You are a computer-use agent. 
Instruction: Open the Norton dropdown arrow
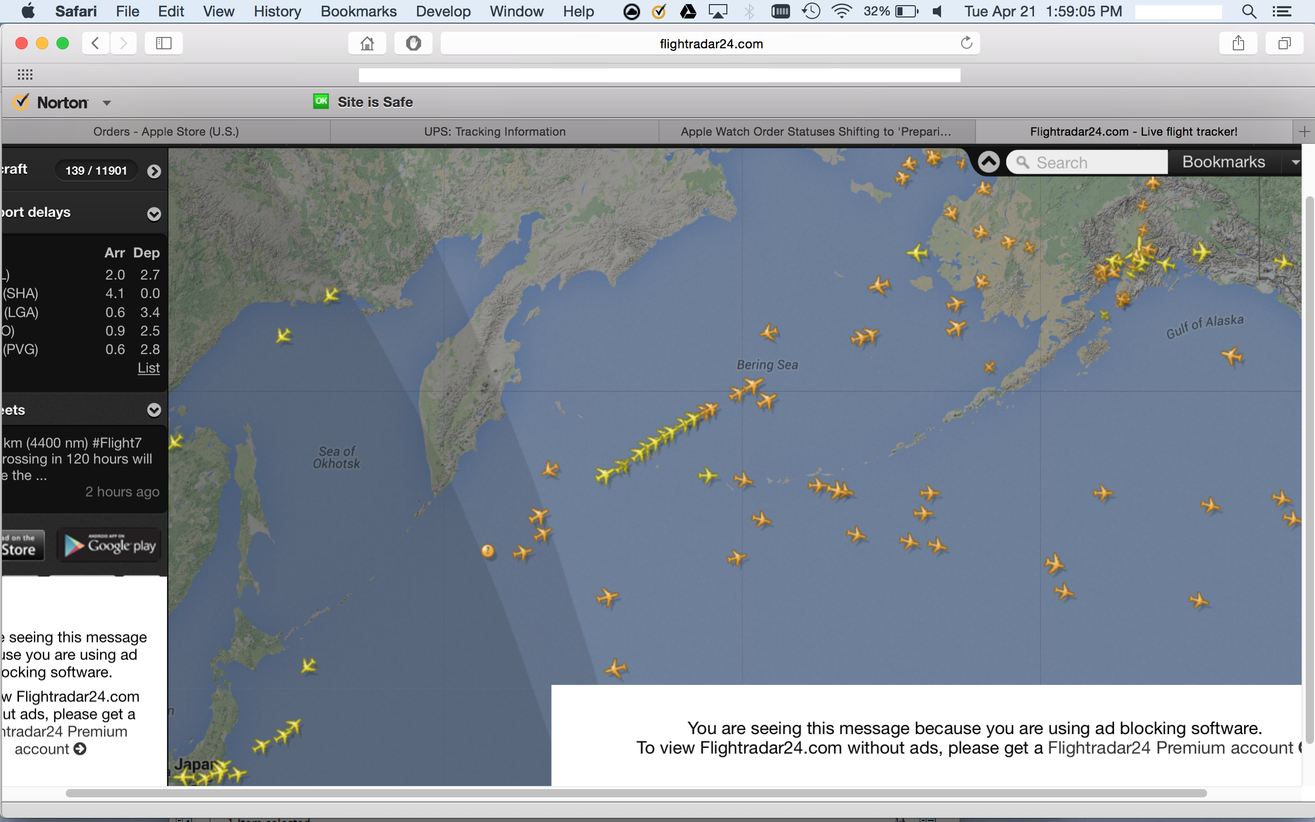pyautogui.click(x=107, y=103)
